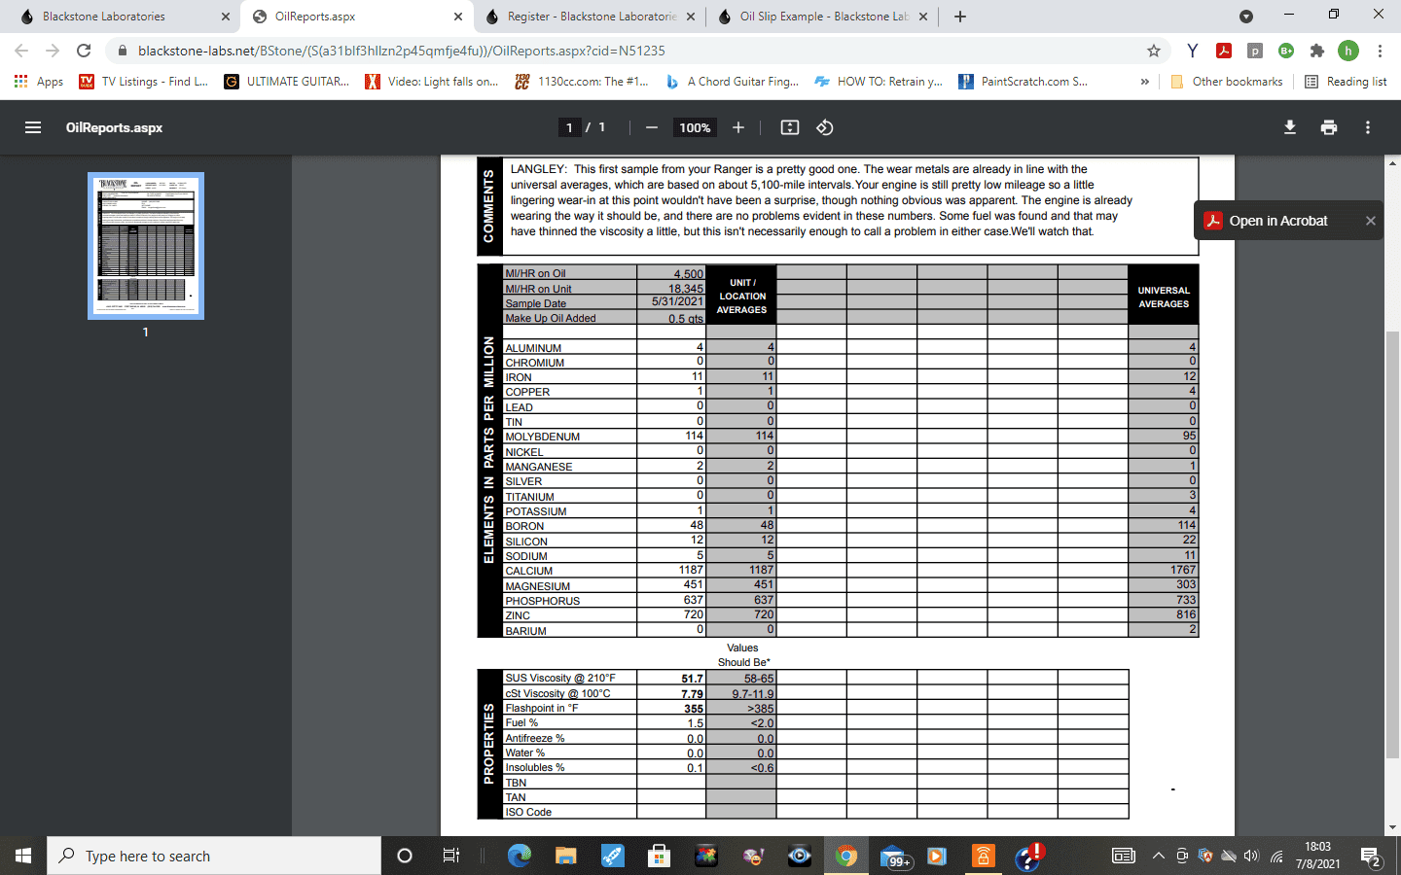1401x875 pixels.
Task: Open A Chord Guitar Fing bookmark
Action: click(733, 82)
